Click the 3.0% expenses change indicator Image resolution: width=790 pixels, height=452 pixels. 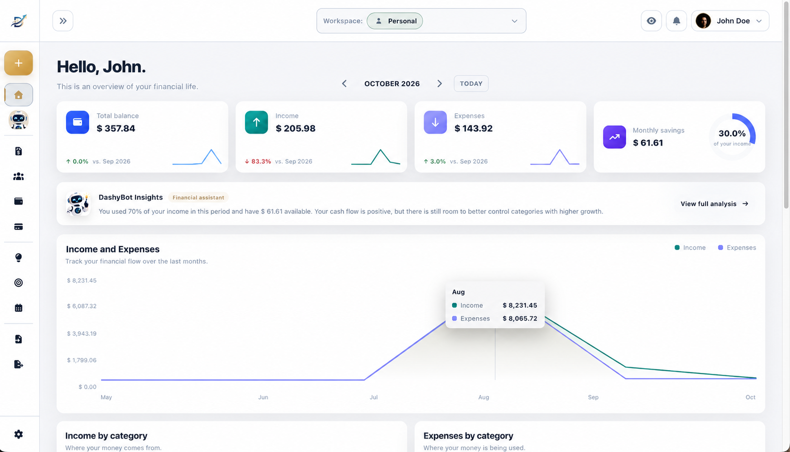[435, 161]
